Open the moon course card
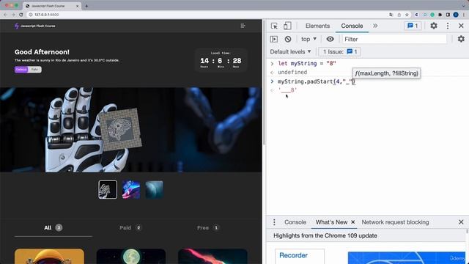469x264 pixels. click(x=131, y=257)
